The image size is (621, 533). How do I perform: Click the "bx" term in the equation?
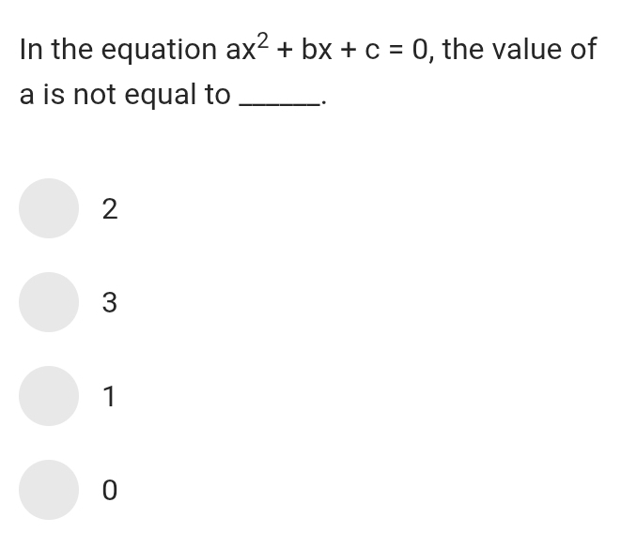click(x=313, y=50)
